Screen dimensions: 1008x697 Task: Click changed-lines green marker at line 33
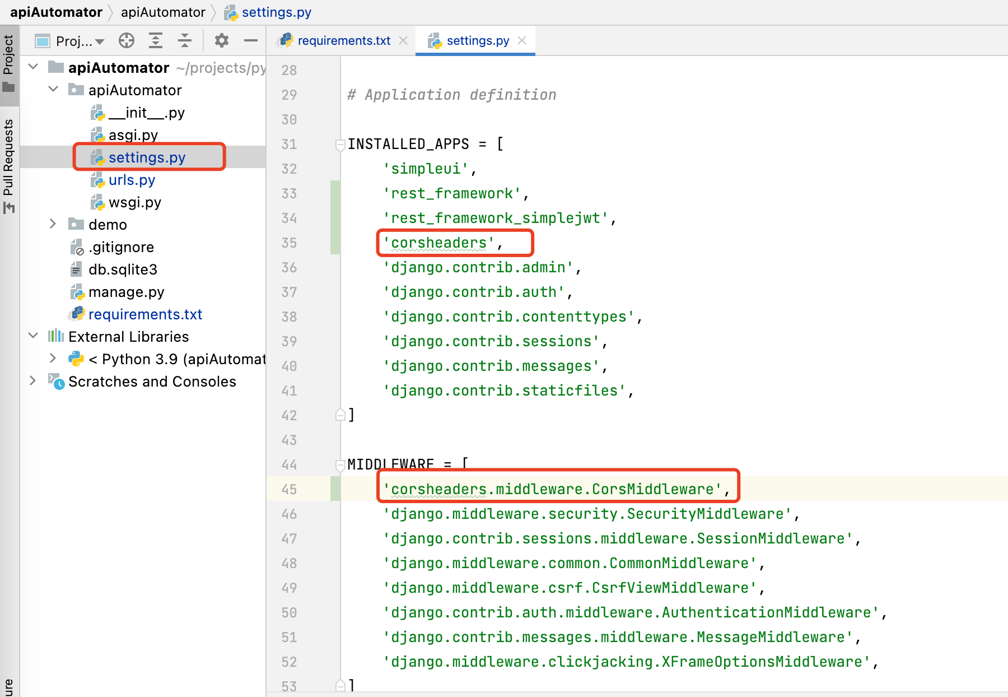[x=335, y=193]
